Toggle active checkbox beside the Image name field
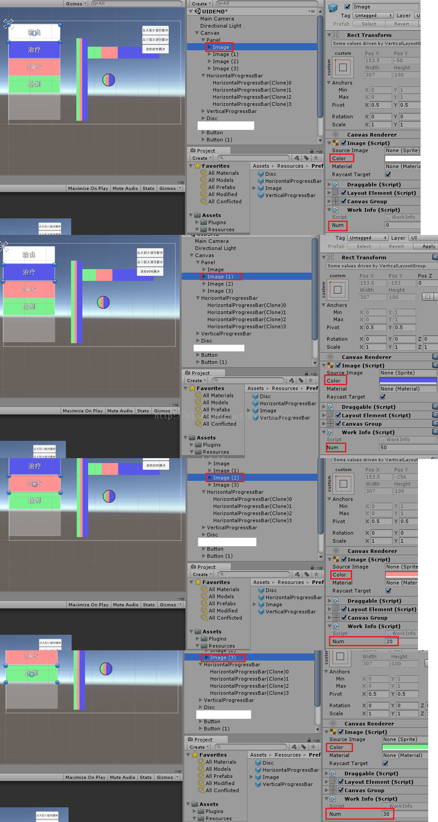Viewport: 438px width, 822px height. tap(347, 7)
